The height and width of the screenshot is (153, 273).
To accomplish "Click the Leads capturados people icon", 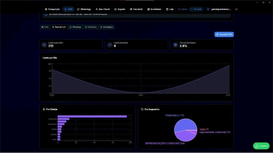I will [44, 45].
